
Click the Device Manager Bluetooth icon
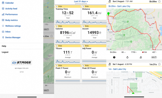(3, 37)
